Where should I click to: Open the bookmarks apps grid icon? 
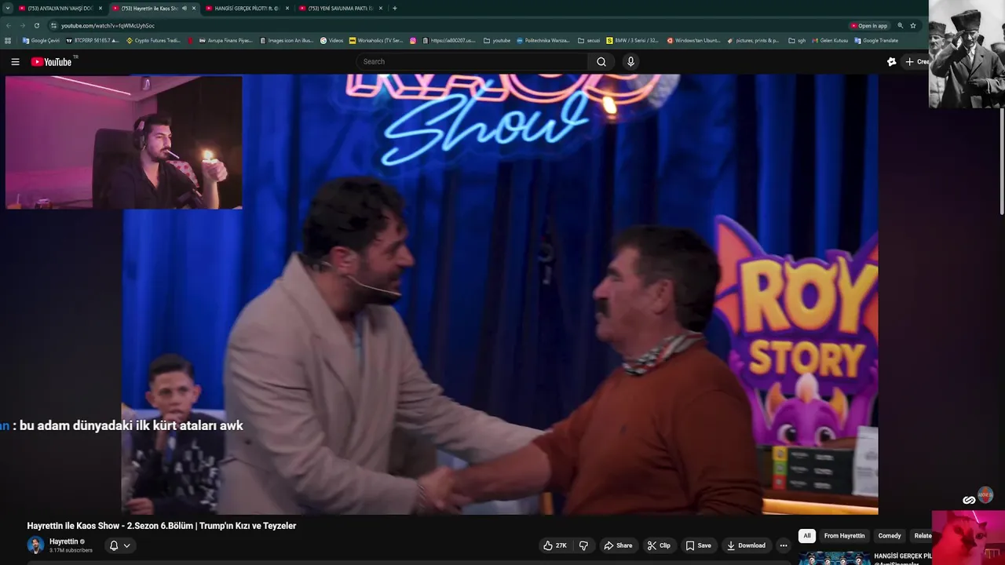(x=8, y=41)
